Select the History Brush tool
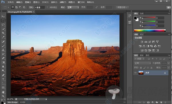 pyautogui.click(x=3, y=54)
